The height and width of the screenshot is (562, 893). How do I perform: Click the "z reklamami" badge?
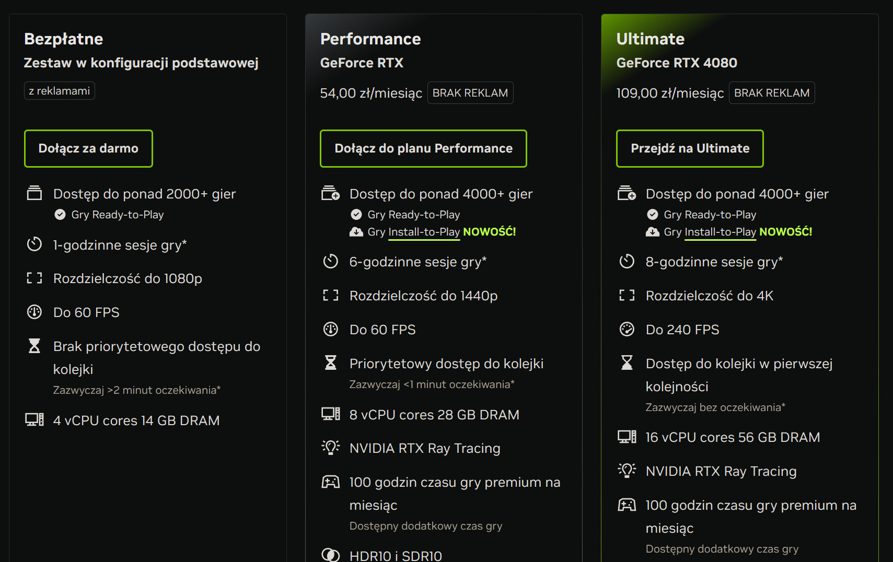60,91
